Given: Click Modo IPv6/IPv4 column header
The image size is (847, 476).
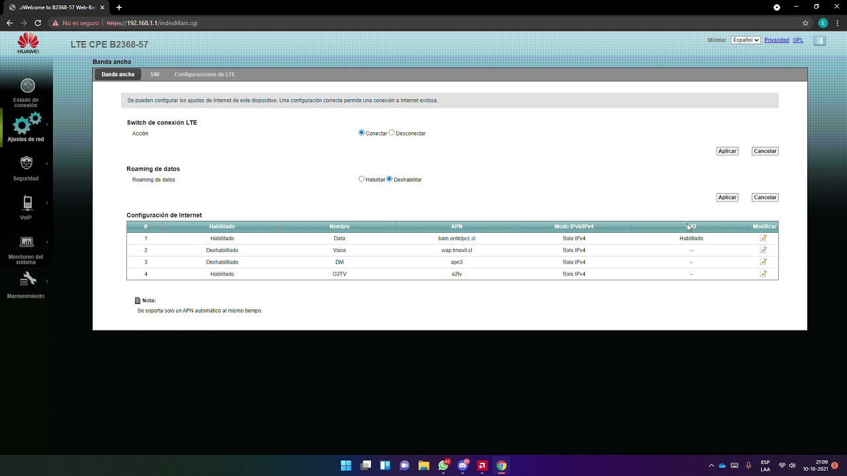Looking at the screenshot, I should pos(574,227).
